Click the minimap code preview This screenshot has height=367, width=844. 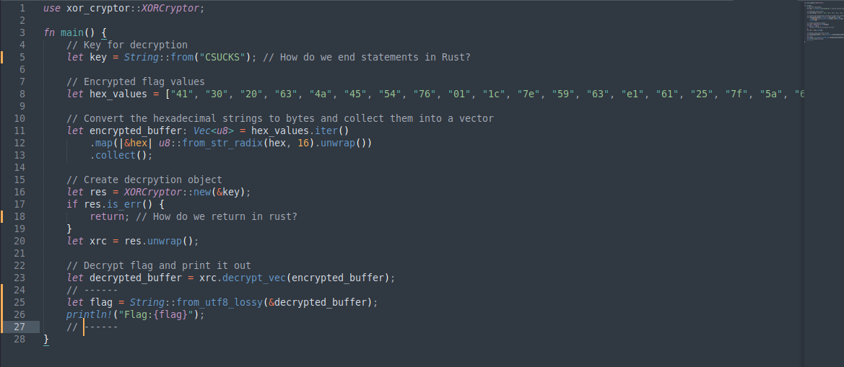(822, 23)
